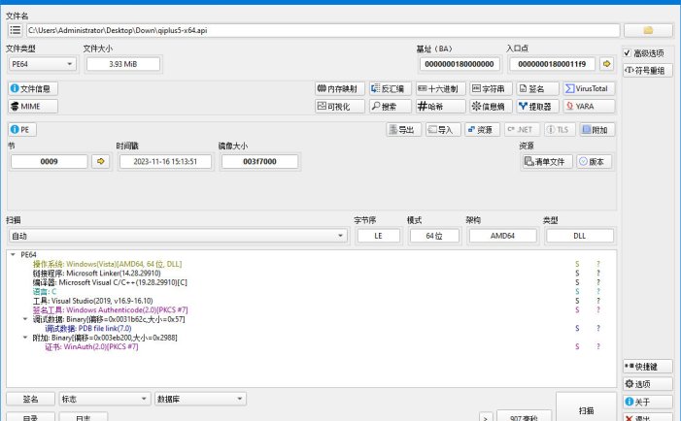Open the file list menu icon

tap(16, 30)
